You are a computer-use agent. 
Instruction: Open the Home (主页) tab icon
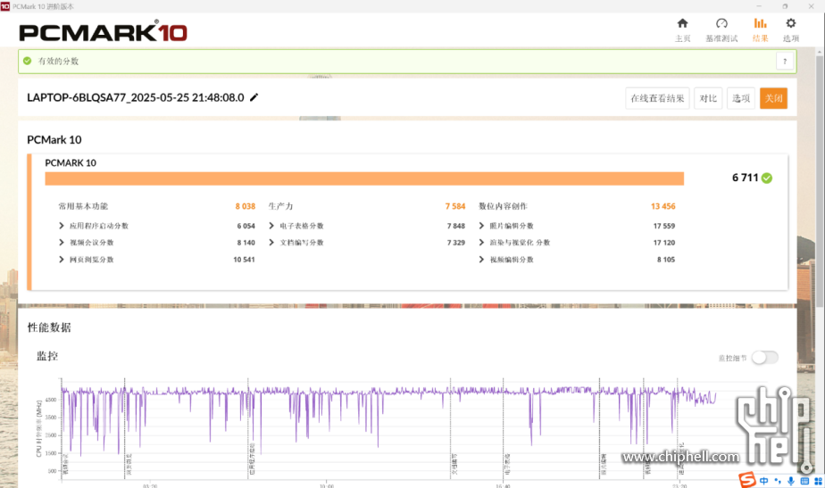[x=682, y=23]
